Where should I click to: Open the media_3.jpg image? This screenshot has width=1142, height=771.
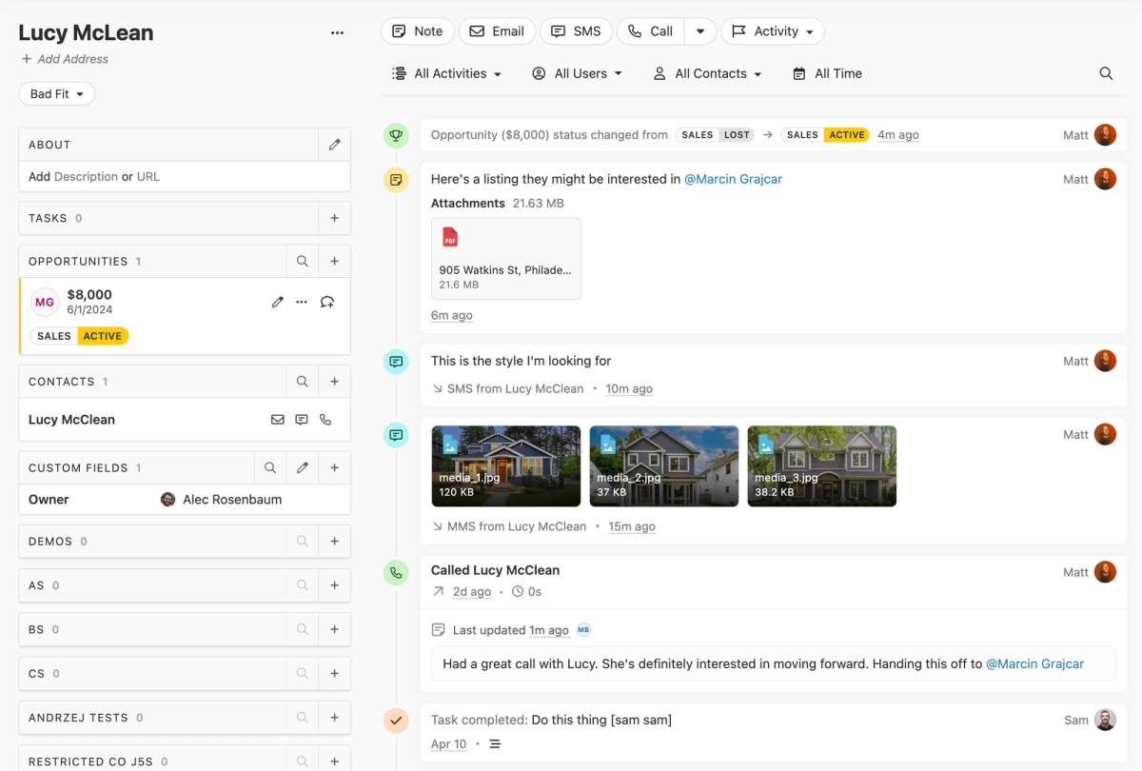[x=822, y=466]
